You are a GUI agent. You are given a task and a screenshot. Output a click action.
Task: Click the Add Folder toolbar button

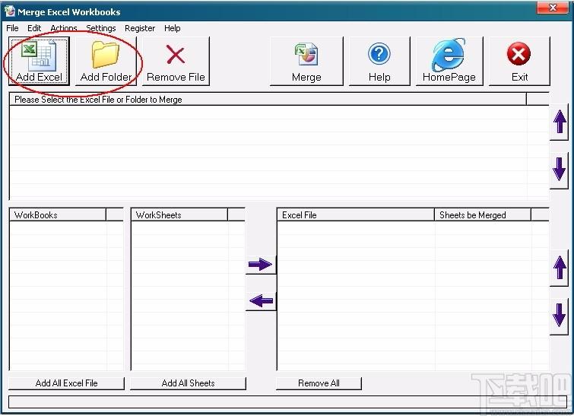106,61
